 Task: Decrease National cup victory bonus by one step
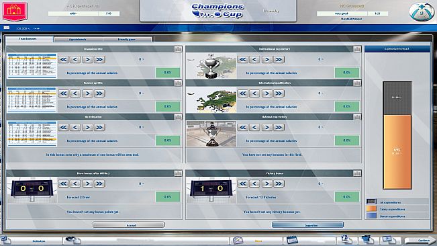pos(254,128)
